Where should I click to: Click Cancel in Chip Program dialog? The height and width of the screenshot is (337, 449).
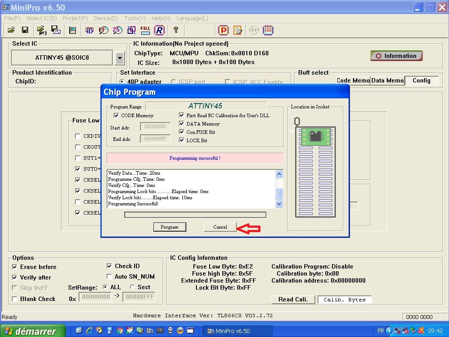tap(220, 227)
